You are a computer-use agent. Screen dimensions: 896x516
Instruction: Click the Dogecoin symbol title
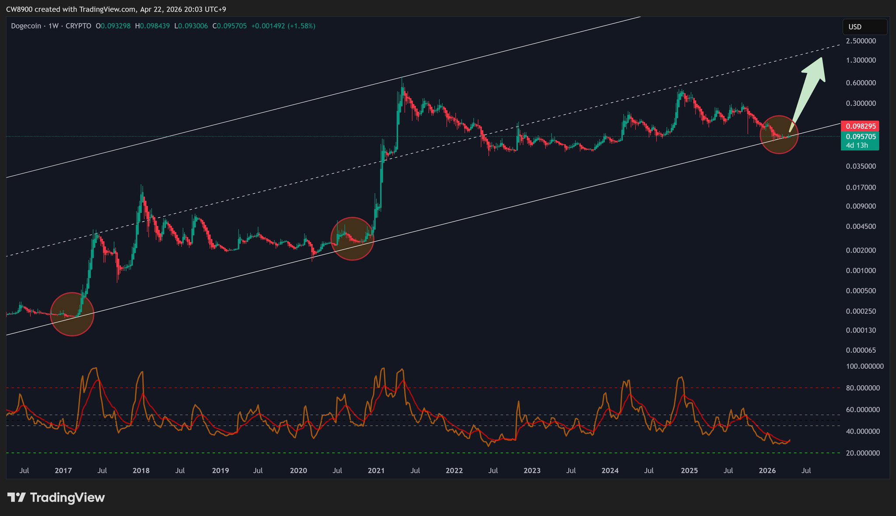(26, 26)
